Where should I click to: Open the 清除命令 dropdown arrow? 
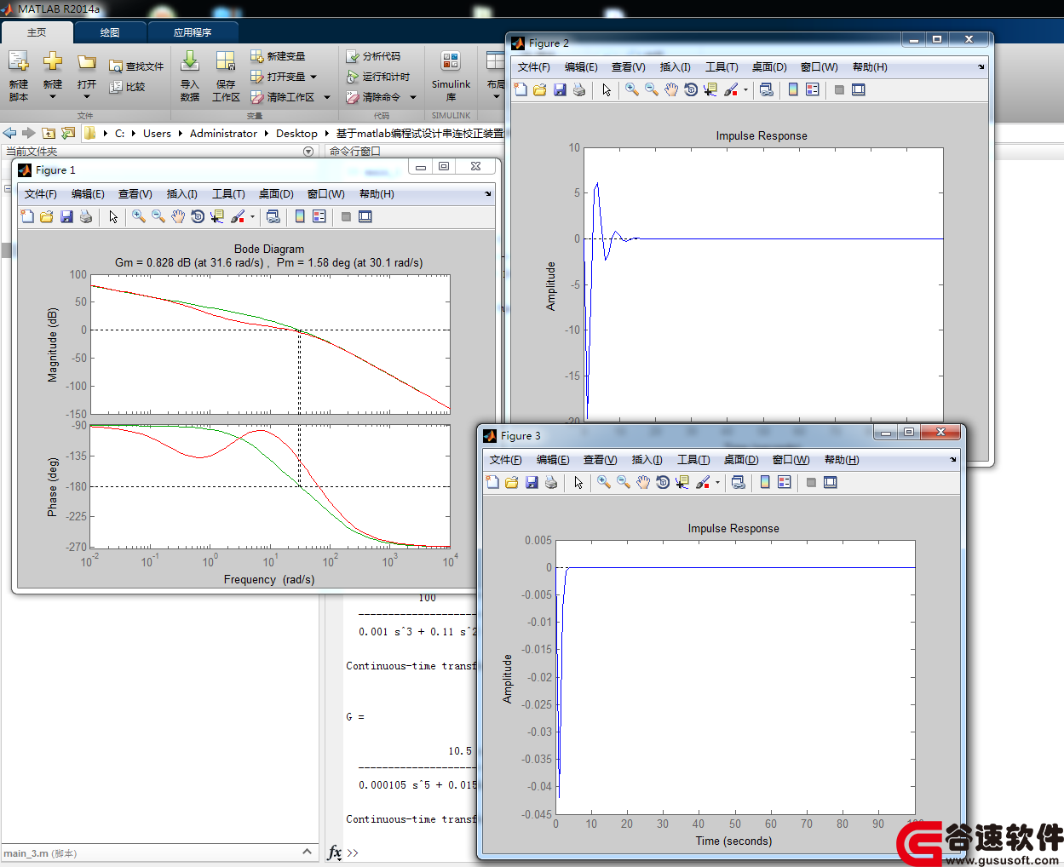point(413,97)
